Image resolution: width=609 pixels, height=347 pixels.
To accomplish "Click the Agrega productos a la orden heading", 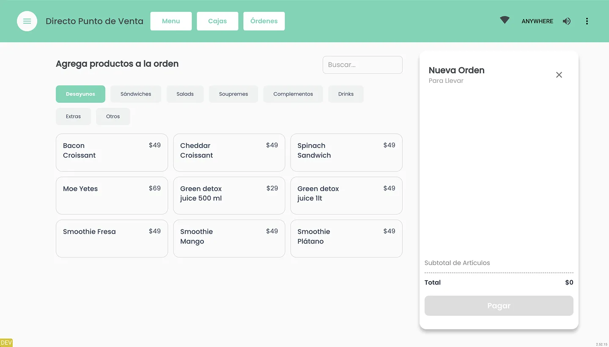I will point(117,64).
